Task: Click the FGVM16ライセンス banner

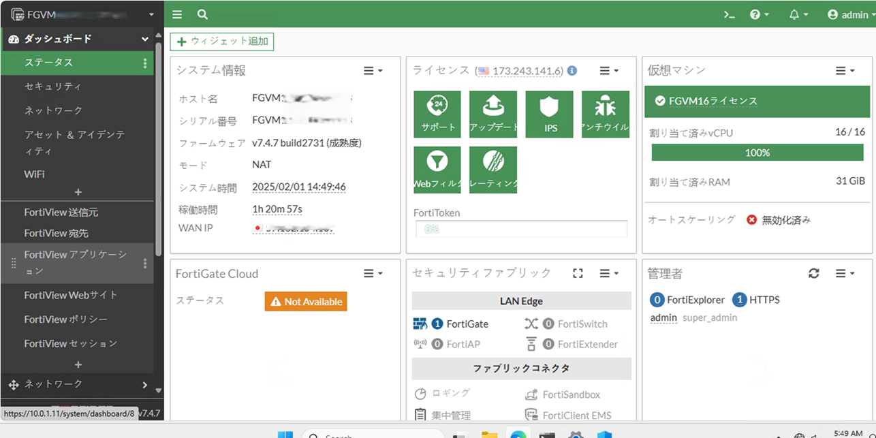Action: click(x=757, y=101)
